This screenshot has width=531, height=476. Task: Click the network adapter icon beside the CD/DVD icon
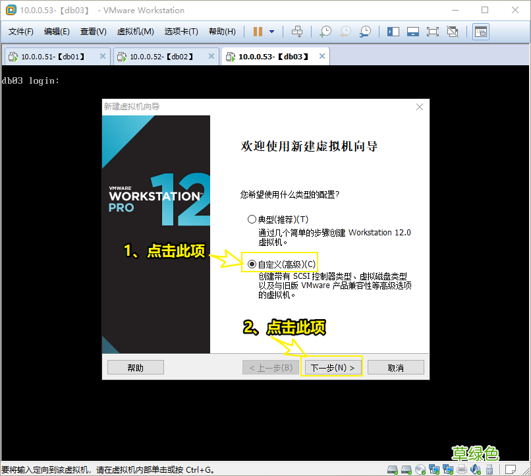433,469
